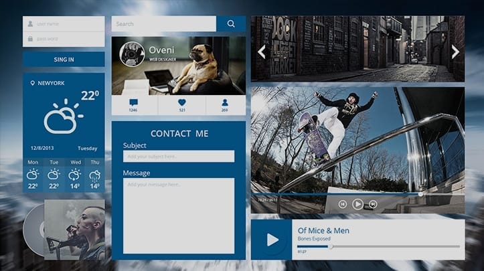Click into the Subject text field
The height and width of the screenshot is (271, 484).
point(178,156)
